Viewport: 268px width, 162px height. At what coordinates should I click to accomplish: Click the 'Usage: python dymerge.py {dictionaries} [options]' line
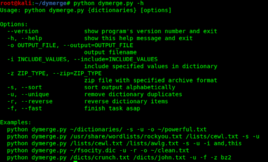tap(85, 10)
